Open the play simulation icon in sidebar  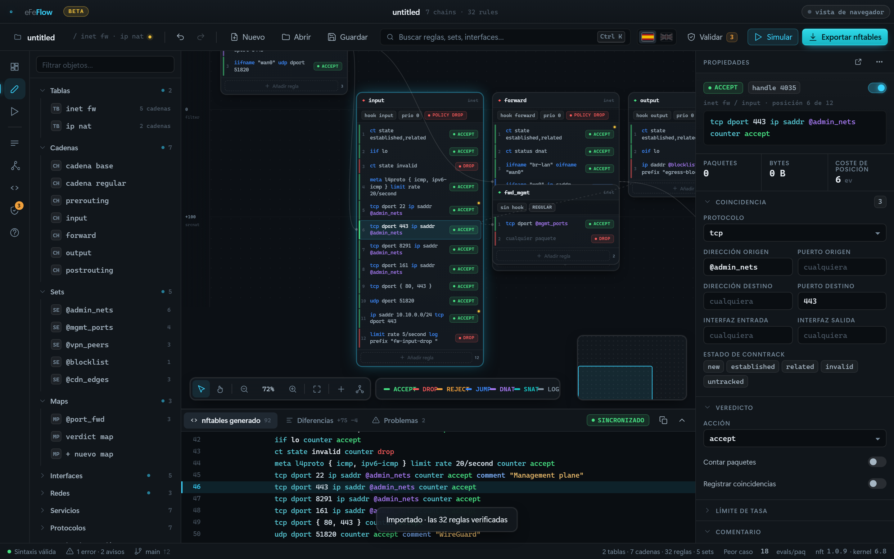14,111
